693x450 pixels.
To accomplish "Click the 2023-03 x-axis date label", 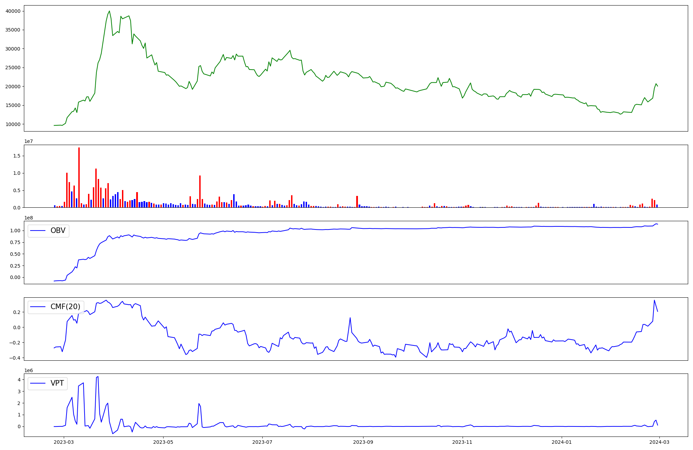I will pyautogui.click(x=64, y=442).
